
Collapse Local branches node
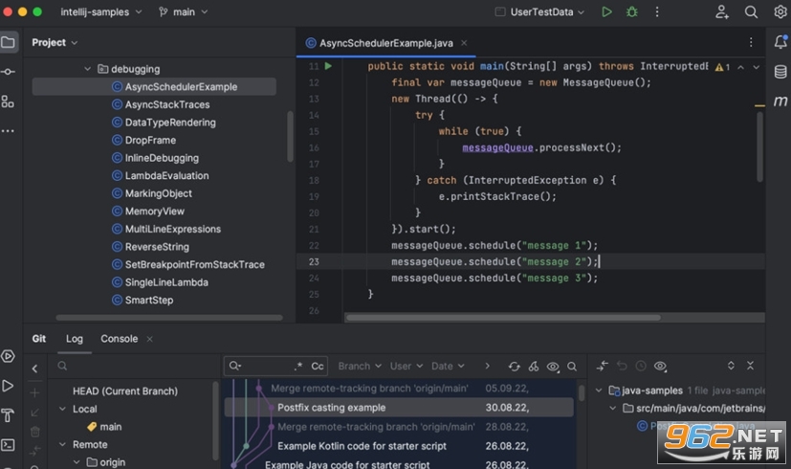[x=62, y=409]
